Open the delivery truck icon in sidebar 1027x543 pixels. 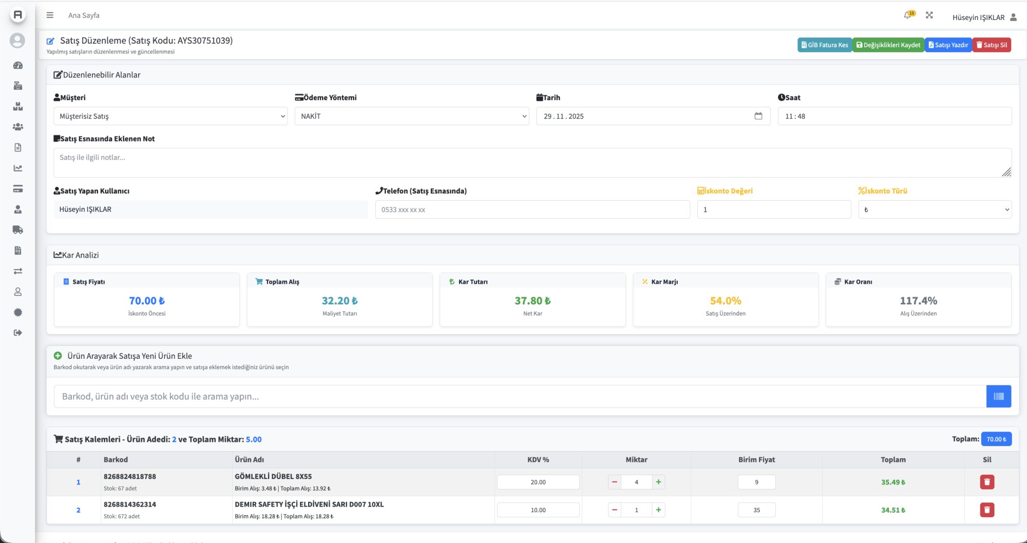click(x=18, y=230)
